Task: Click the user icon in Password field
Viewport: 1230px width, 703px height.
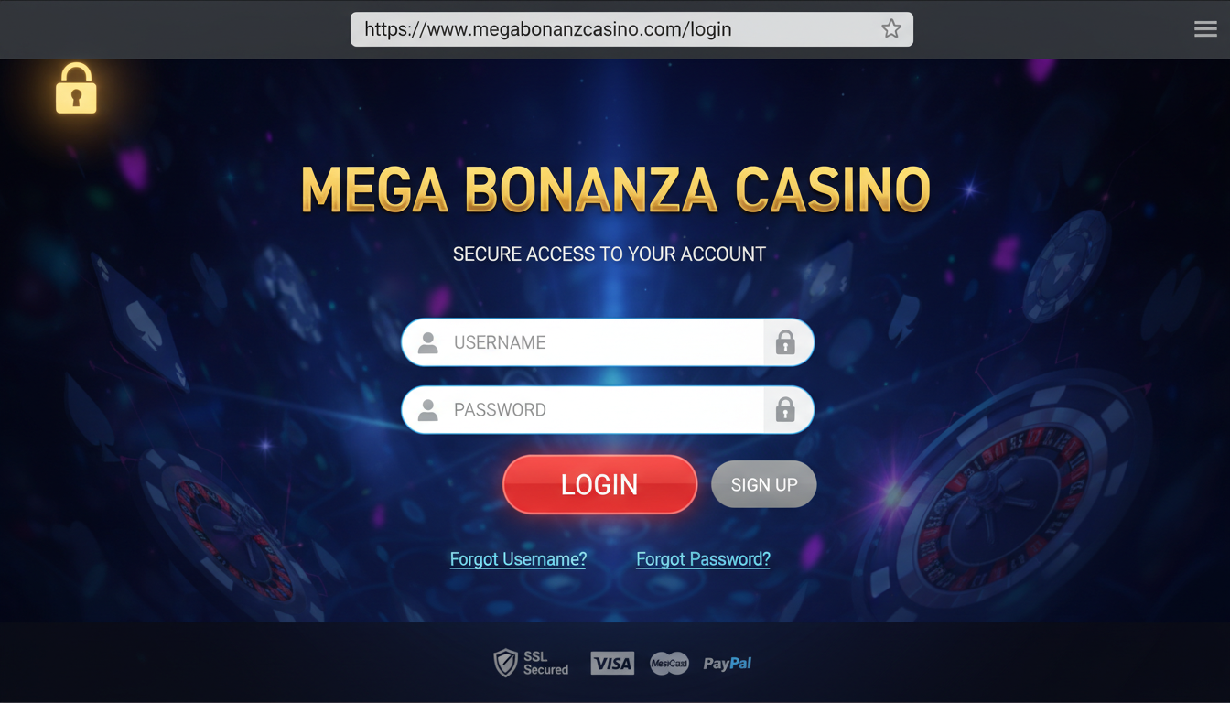Action: coord(427,410)
